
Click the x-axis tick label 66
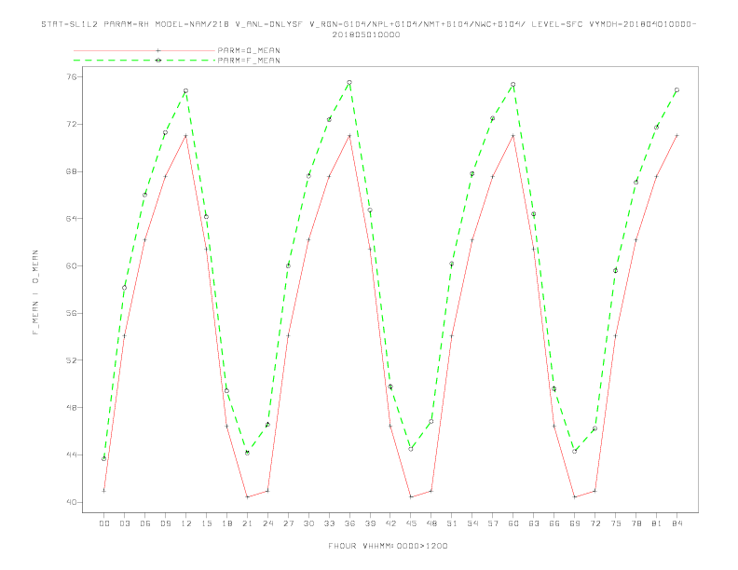554,523
